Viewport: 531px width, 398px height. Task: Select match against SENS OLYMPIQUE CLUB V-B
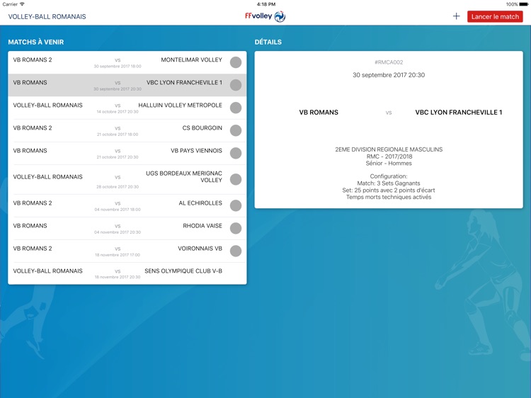(x=127, y=273)
